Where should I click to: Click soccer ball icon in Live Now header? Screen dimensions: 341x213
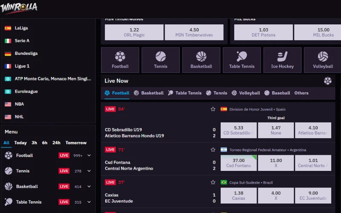pos(327,81)
